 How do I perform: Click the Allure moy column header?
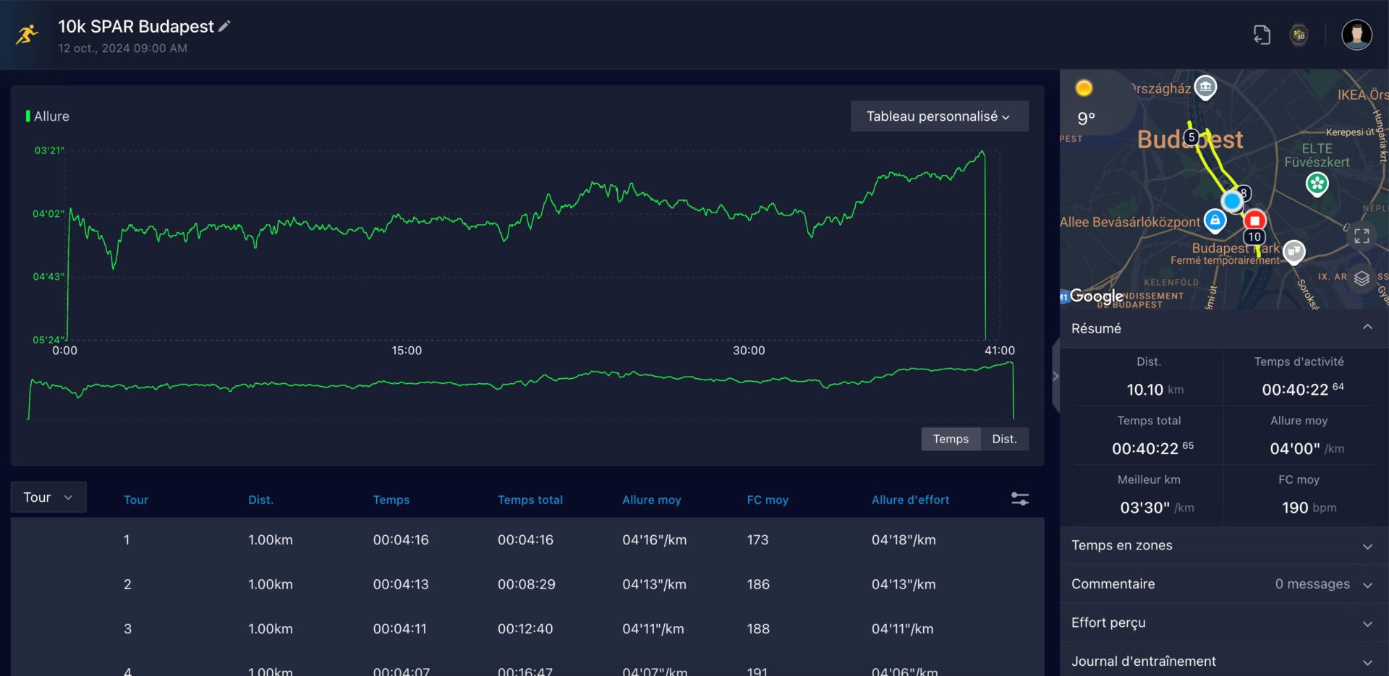pyautogui.click(x=652, y=500)
